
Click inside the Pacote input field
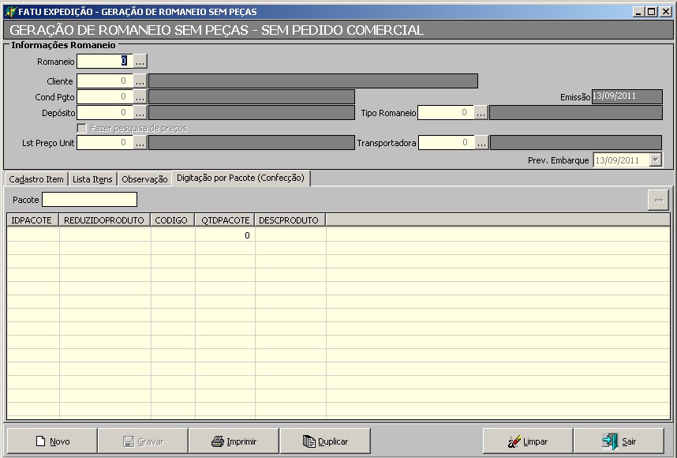(x=89, y=200)
